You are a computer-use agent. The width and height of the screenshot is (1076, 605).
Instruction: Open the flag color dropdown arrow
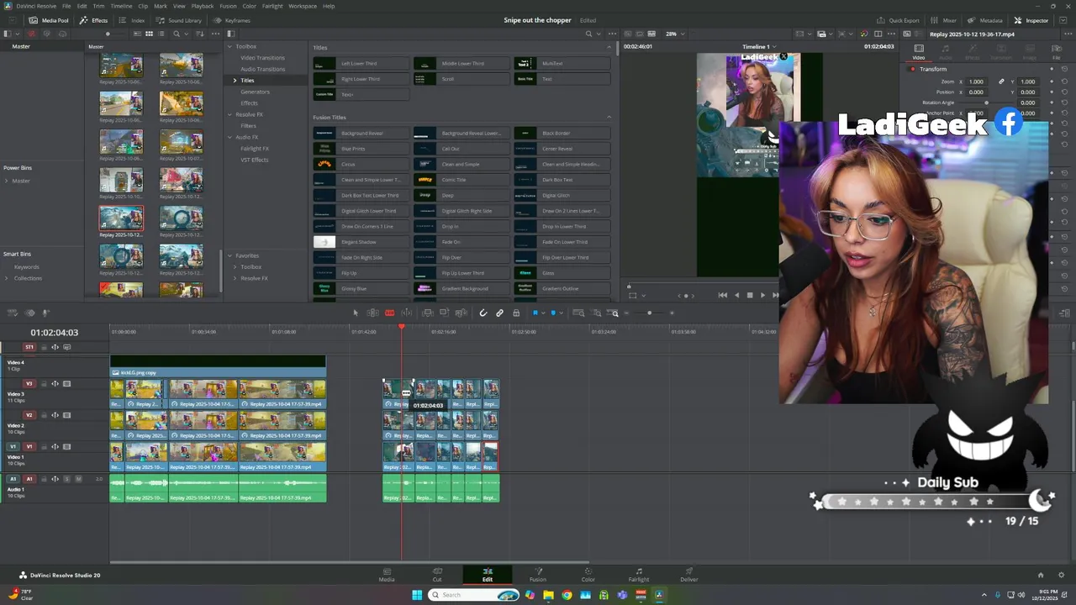click(x=542, y=313)
